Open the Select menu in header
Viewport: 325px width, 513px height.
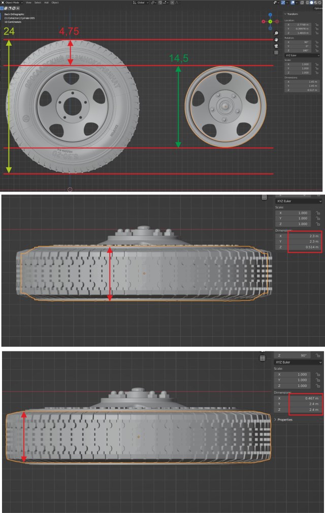38,3
